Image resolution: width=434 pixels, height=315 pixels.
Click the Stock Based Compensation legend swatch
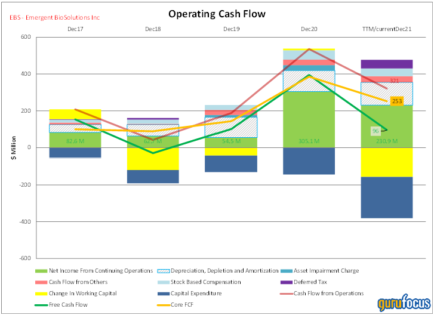click(164, 282)
